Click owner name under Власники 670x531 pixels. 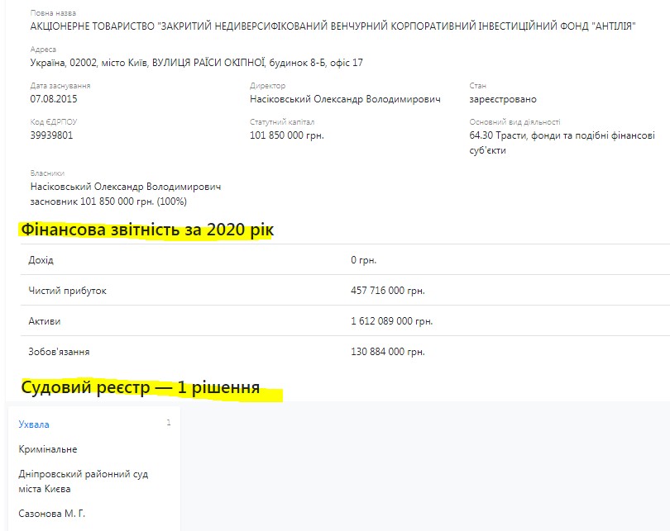pos(126,187)
